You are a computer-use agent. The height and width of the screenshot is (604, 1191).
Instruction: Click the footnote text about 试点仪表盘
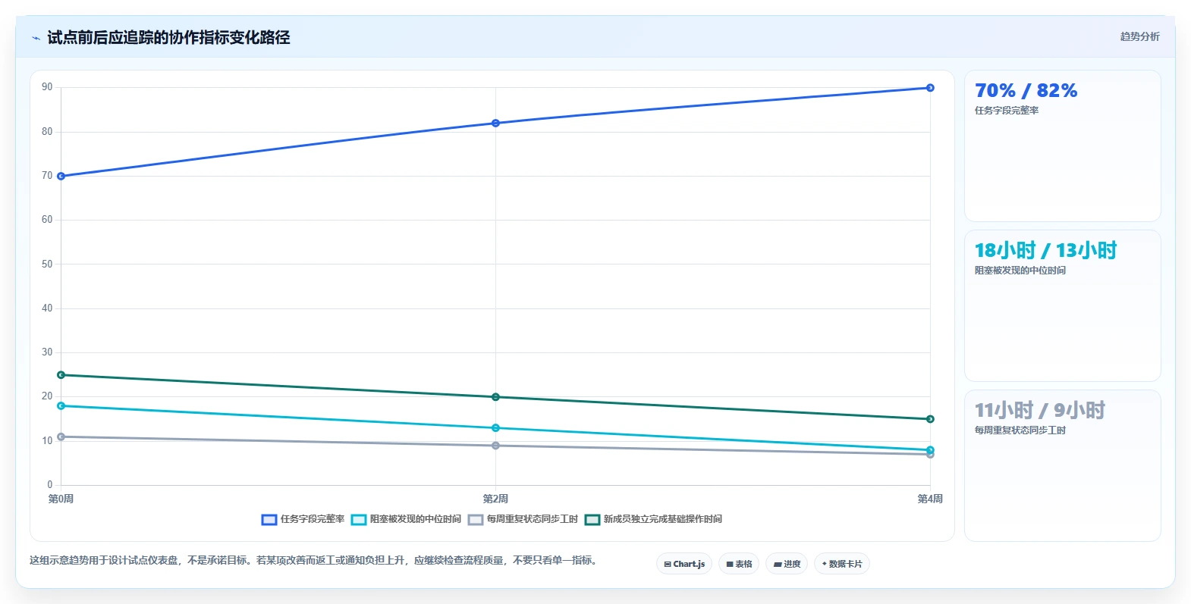[x=314, y=561]
